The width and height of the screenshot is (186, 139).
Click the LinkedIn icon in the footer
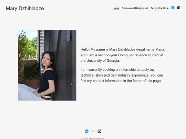click(86, 131)
